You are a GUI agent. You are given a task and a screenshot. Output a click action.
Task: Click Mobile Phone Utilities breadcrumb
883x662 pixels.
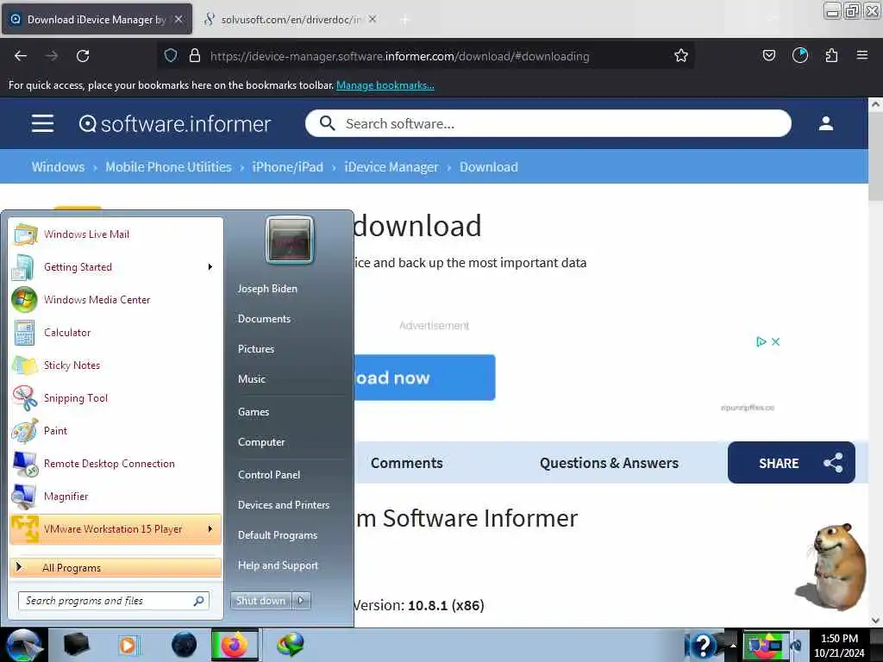click(x=168, y=166)
